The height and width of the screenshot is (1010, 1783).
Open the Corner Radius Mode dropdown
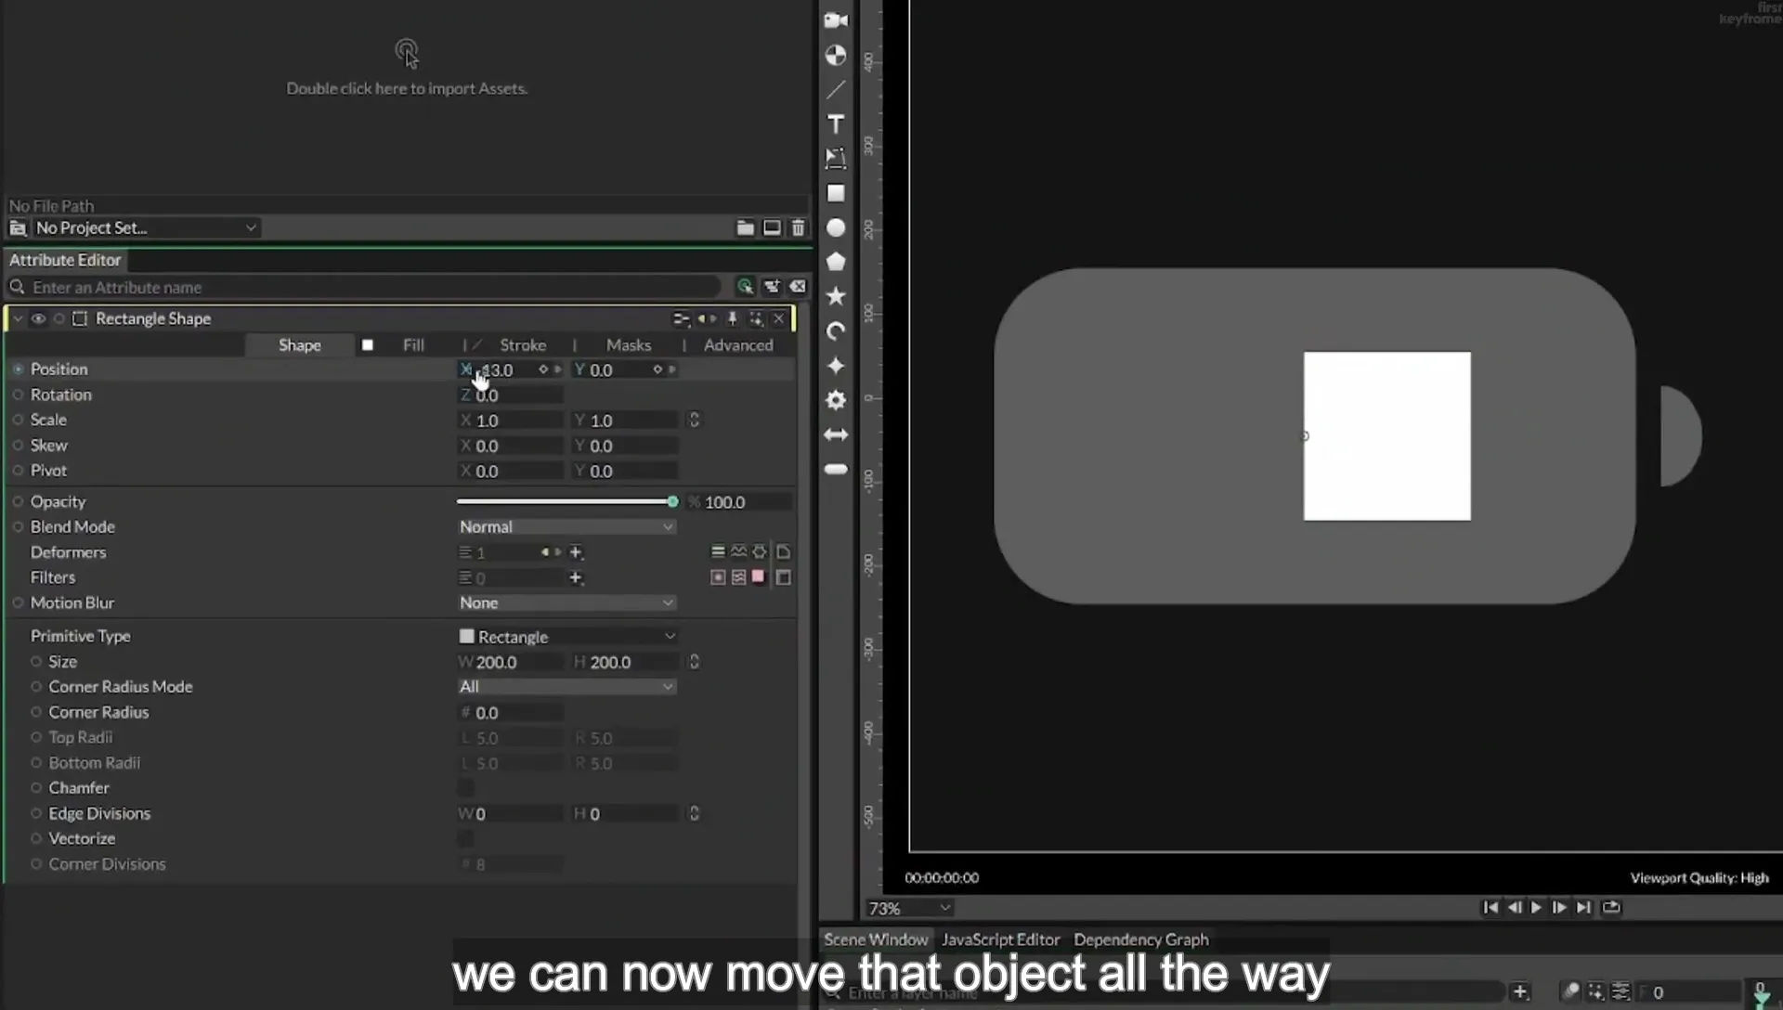566,687
